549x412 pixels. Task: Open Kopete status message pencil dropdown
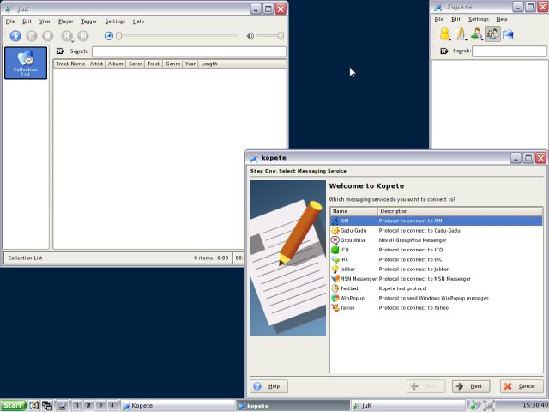point(461,34)
